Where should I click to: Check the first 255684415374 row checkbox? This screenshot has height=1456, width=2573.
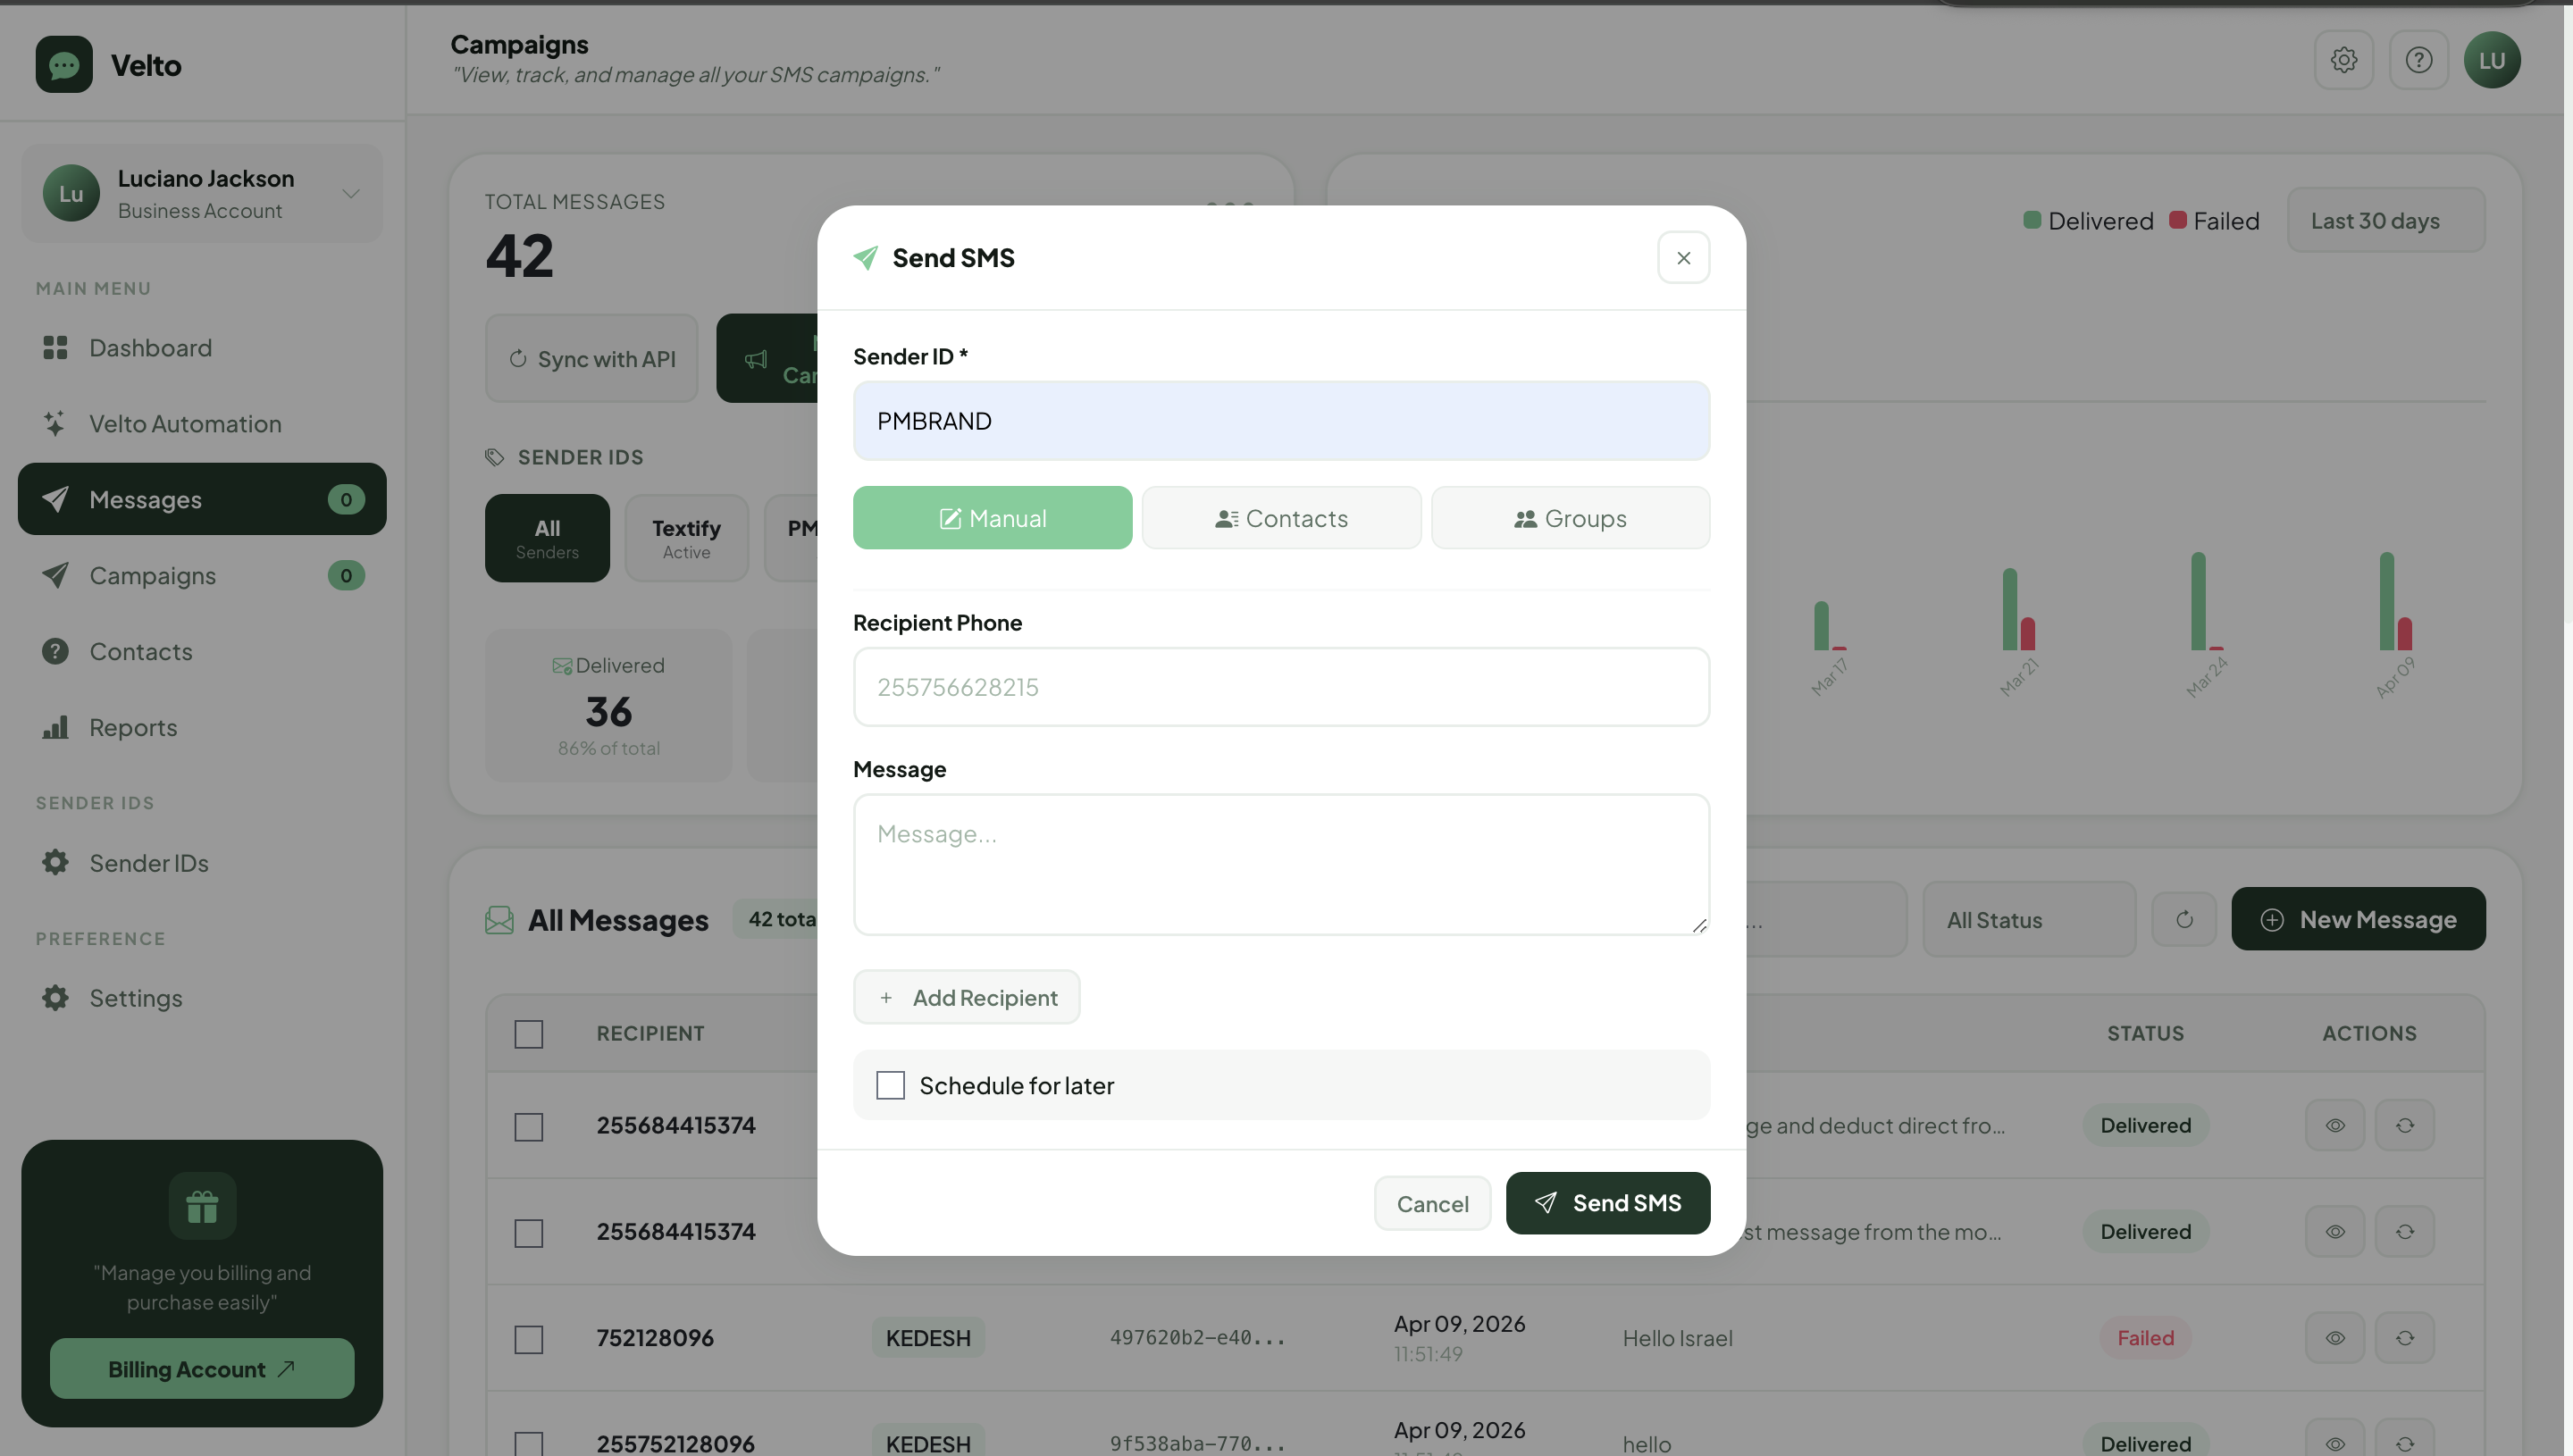click(528, 1127)
